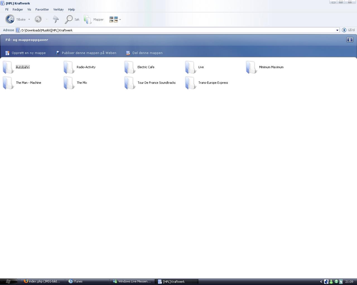This screenshot has height=285, width=357.
Task: Select Tour De France Soundtracks folder icon
Action: click(129, 83)
